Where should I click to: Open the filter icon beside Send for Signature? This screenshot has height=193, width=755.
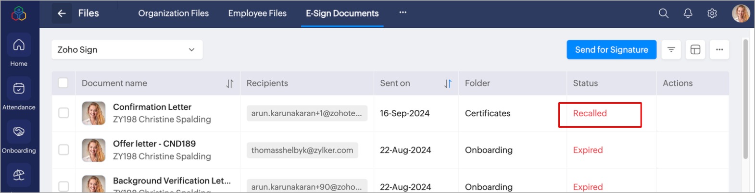(x=671, y=49)
